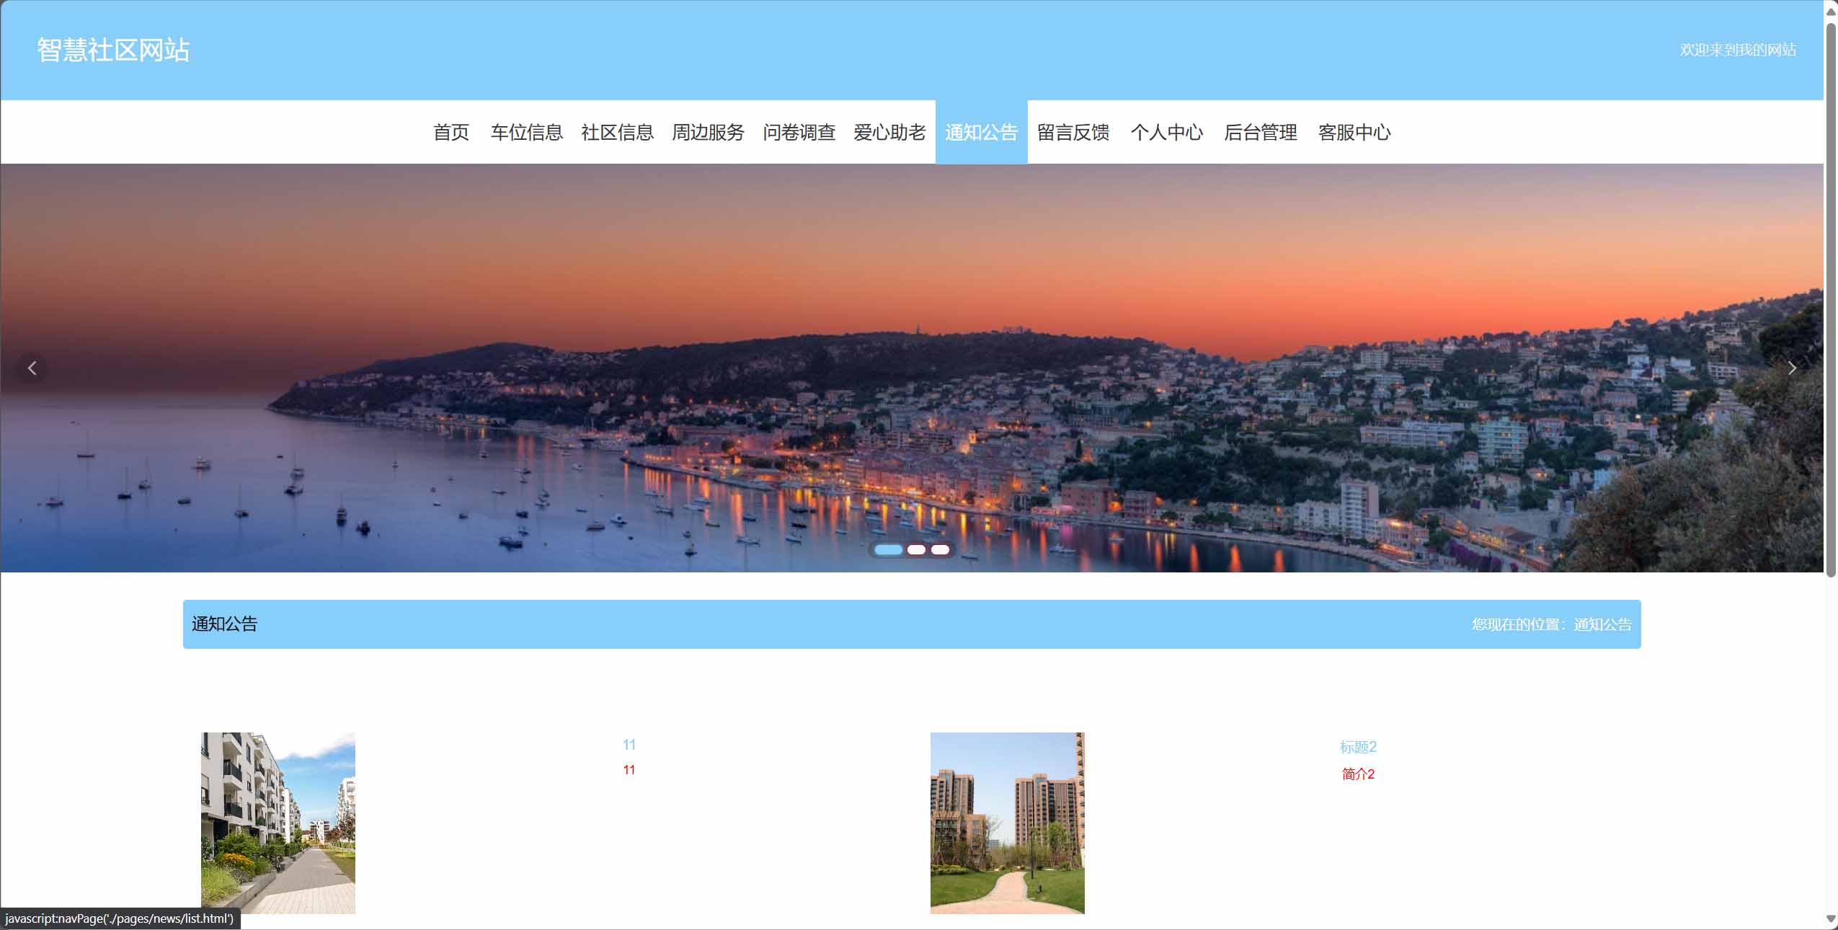This screenshot has width=1838, height=930.
Task: Open the 车位信息 nav item
Action: (x=527, y=132)
